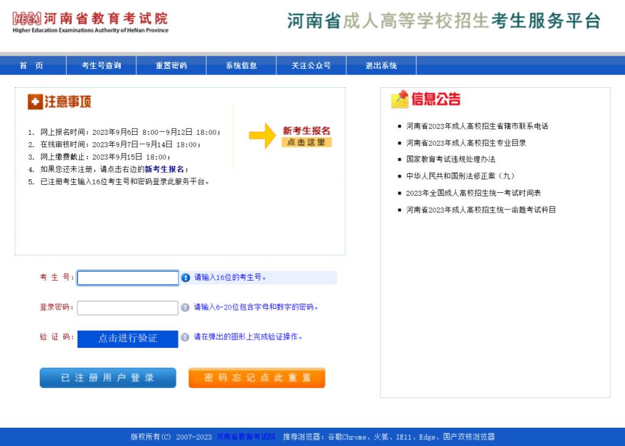Open 考生号查询 in the navigation bar

(101, 66)
